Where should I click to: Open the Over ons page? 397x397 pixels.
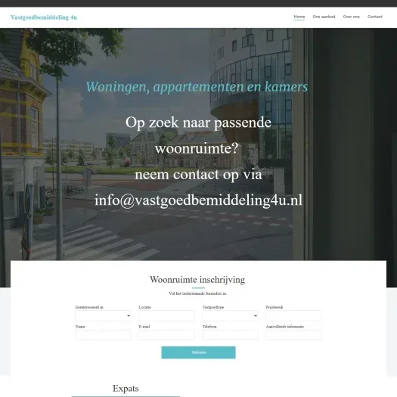[x=351, y=17]
